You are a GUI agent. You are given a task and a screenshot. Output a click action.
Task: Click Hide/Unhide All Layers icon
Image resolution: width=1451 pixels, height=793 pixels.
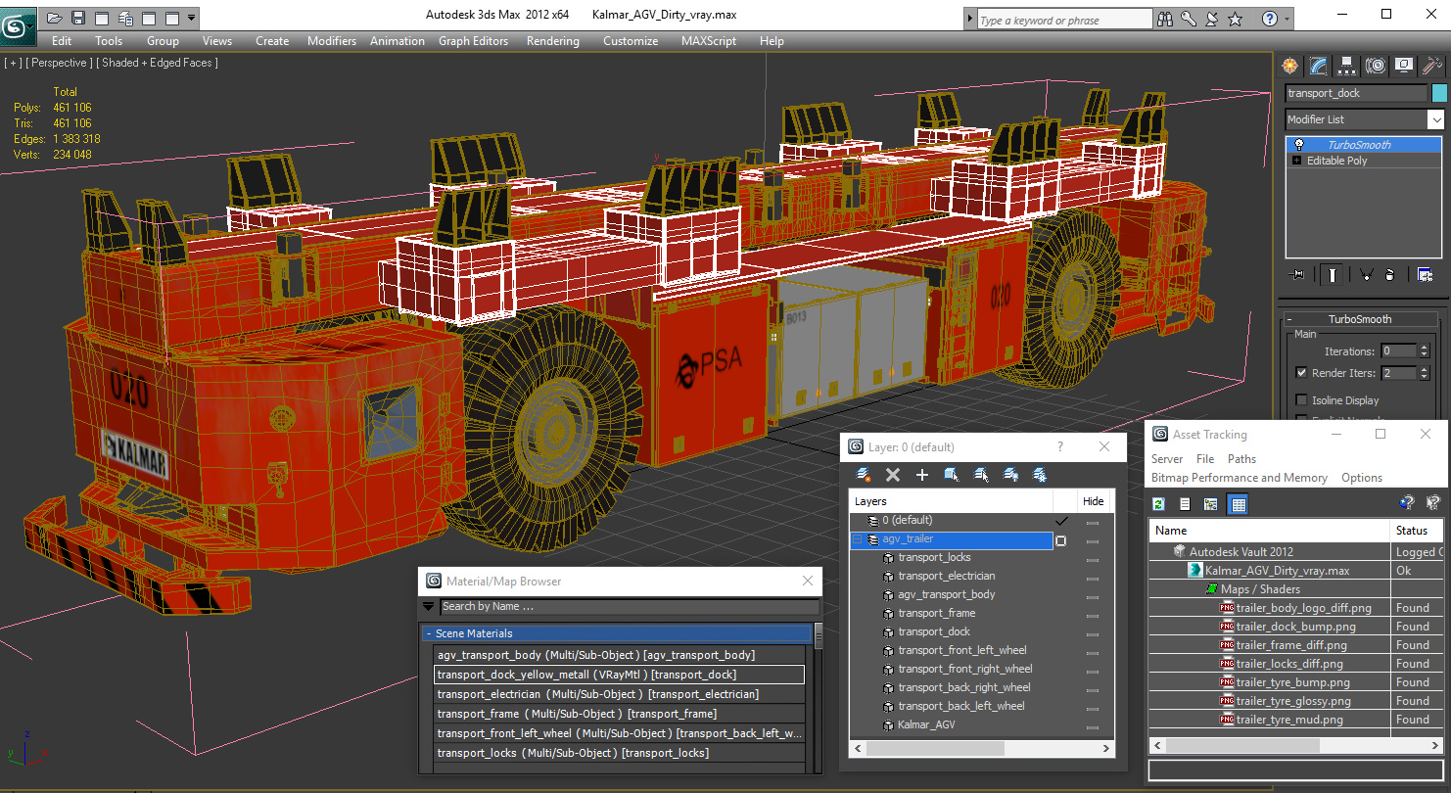coord(1011,475)
